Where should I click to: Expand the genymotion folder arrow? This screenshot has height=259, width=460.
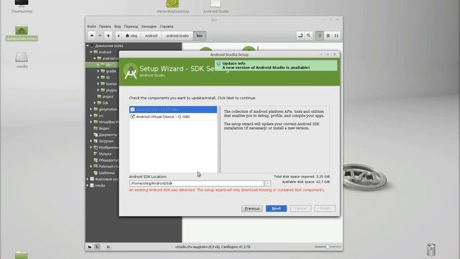pos(91,109)
